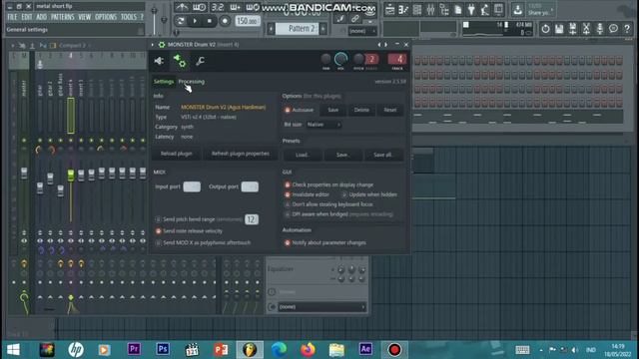Open the Pattern 2 selector dropdown

[298, 29]
